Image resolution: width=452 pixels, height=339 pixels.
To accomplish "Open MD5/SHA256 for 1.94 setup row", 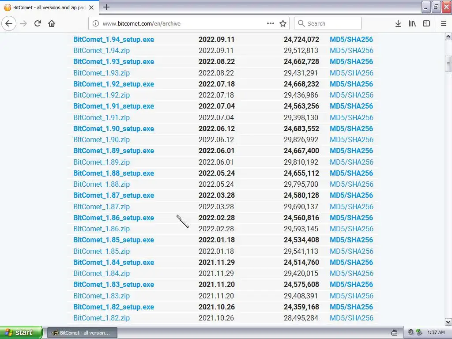I will coord(351,39).
